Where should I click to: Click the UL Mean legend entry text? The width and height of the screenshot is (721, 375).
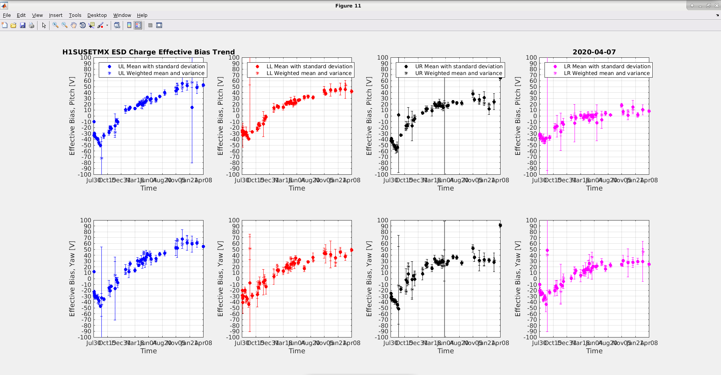pos(161,66)
